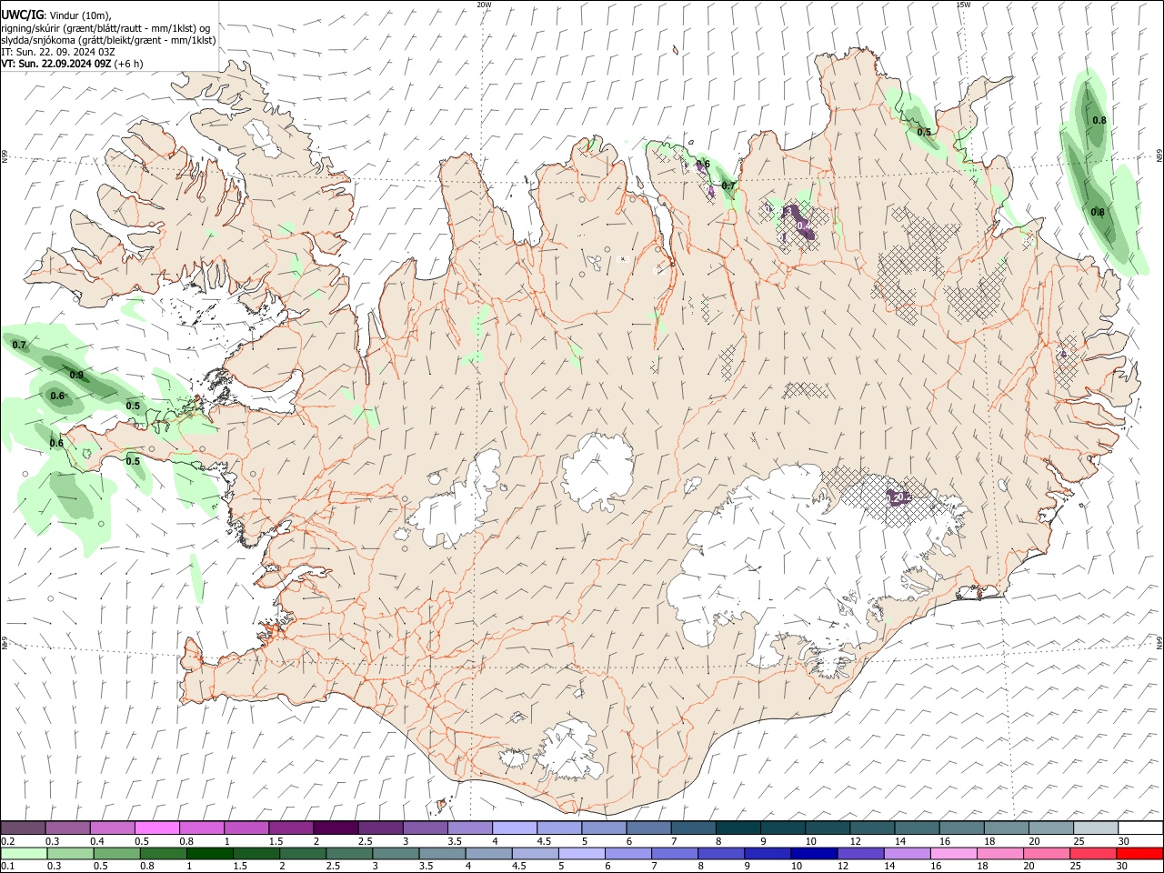Click the 0.2 label under the top legend row

click(x=7, y=841)
